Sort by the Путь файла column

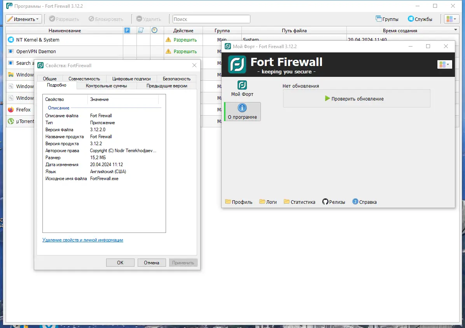tap(294, 31)
